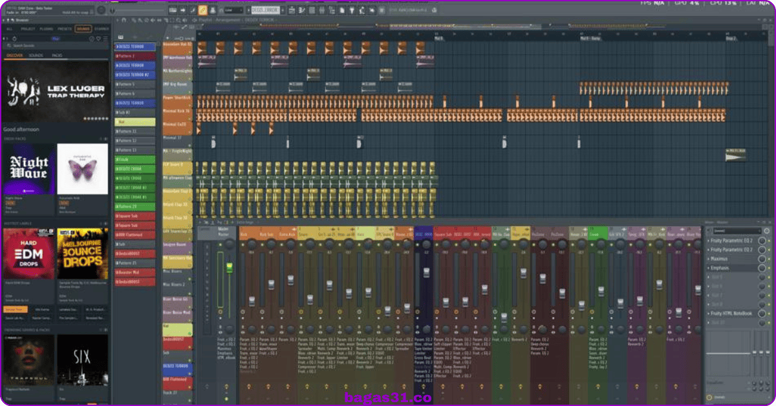The height and width of the screenshot is (406, 776).
Task: Select the Freak mixer insert label
Action: pyautogui.click(x=598, y=234)
